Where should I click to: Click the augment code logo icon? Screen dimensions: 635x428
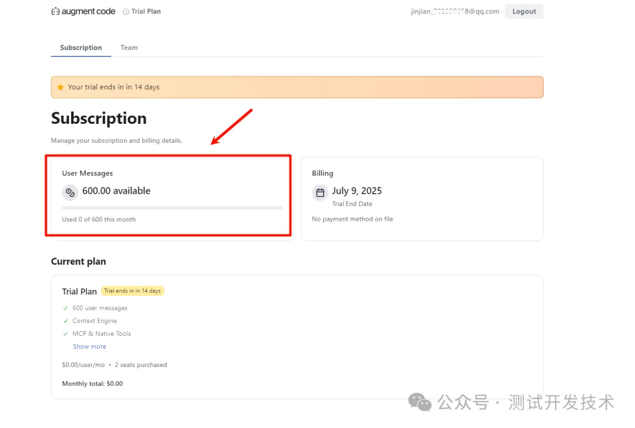pyautogui.click(x=55, y=11)
